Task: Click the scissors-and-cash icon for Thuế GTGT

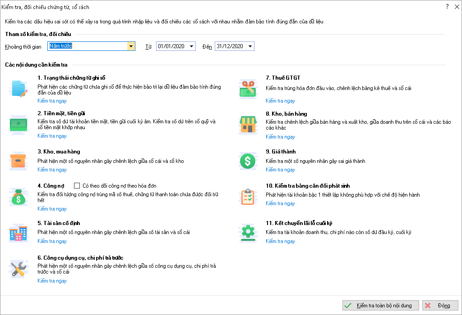Action: 248,89
